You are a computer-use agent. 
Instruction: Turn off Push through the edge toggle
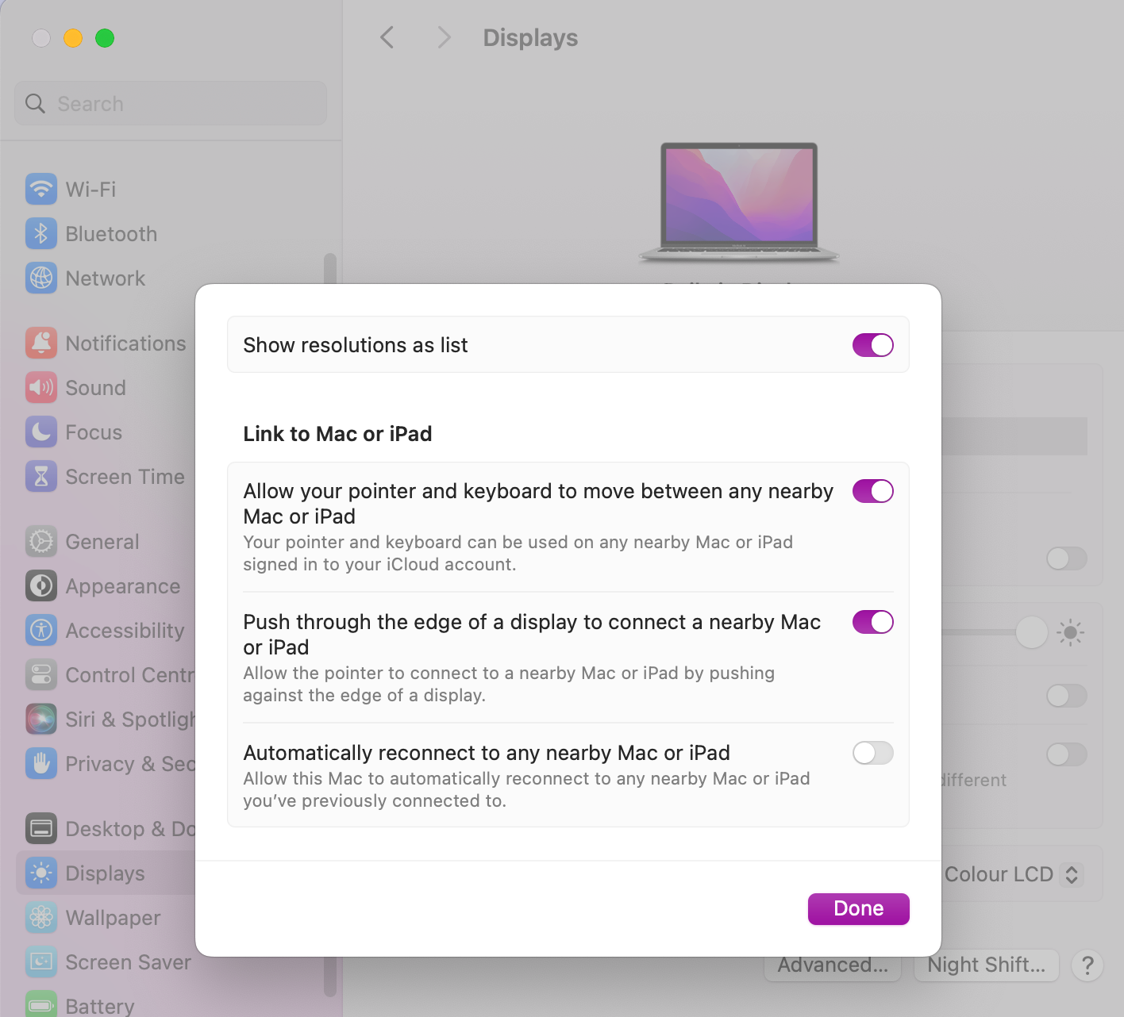pos(873,622)
